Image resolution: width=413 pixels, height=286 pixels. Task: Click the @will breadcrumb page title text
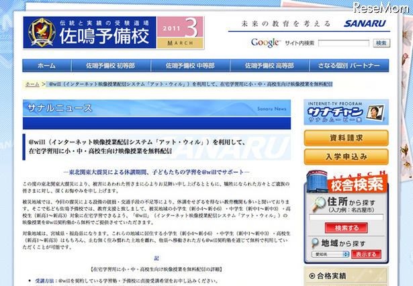(x=191, y=85)
